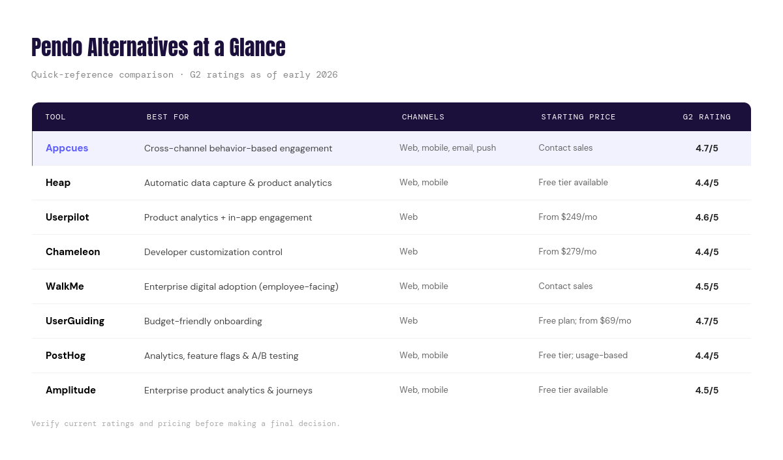Viewport: 783px width, 460px height.
Task: Click the UserGuiding tool name
Action: (75, 321)
